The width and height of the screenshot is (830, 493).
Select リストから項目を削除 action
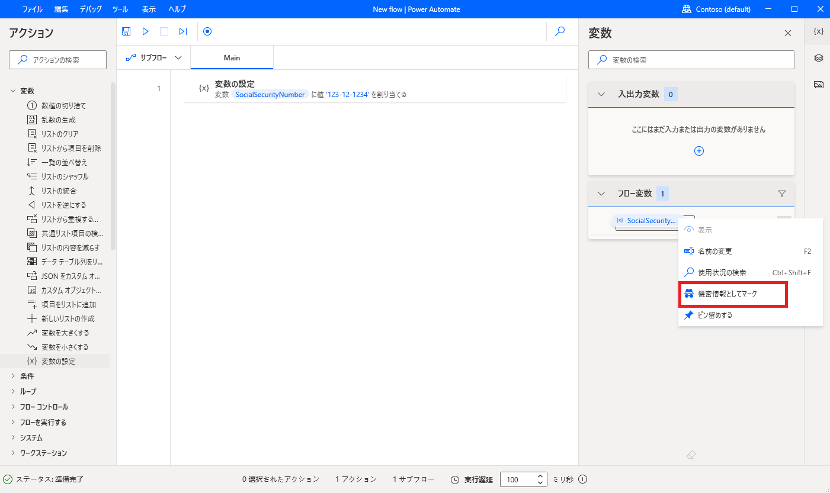tap(64, 148)
